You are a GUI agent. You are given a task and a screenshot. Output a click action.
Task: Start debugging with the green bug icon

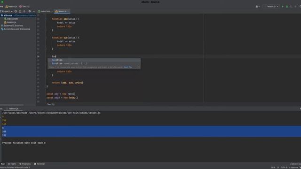287,7
